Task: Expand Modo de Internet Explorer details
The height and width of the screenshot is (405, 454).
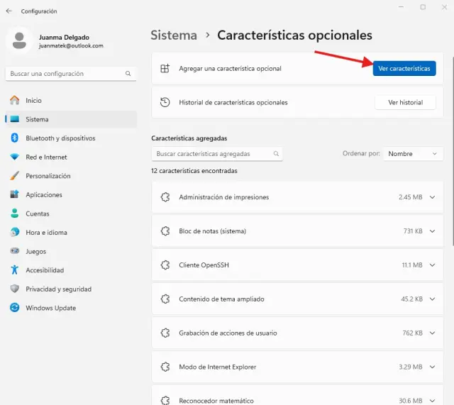Action: (433, 367)
